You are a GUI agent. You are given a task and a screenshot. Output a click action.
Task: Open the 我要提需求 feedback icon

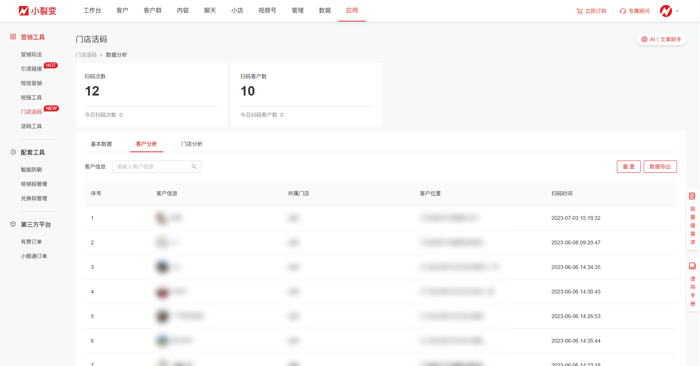click(x=692, y=196)
